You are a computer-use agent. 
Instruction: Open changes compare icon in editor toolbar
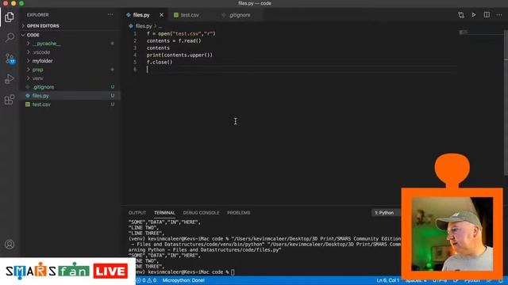pos(461,15)
